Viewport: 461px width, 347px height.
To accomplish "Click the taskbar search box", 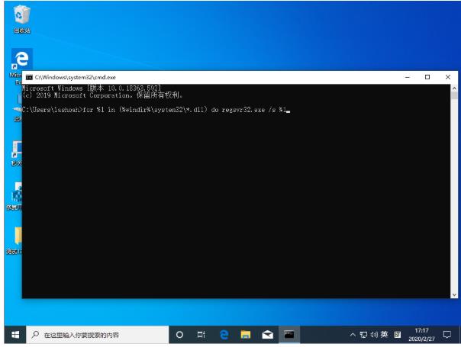I will coord(98,334).
